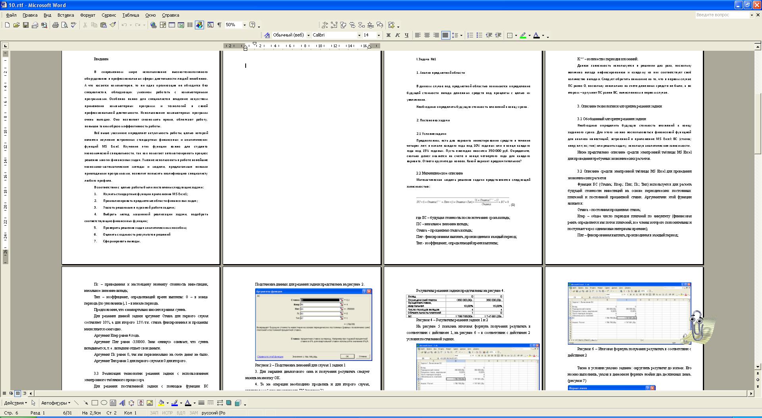762x418 pixels.
Task: Open the zoom 50% dropdown
Action: coord(244,25)
